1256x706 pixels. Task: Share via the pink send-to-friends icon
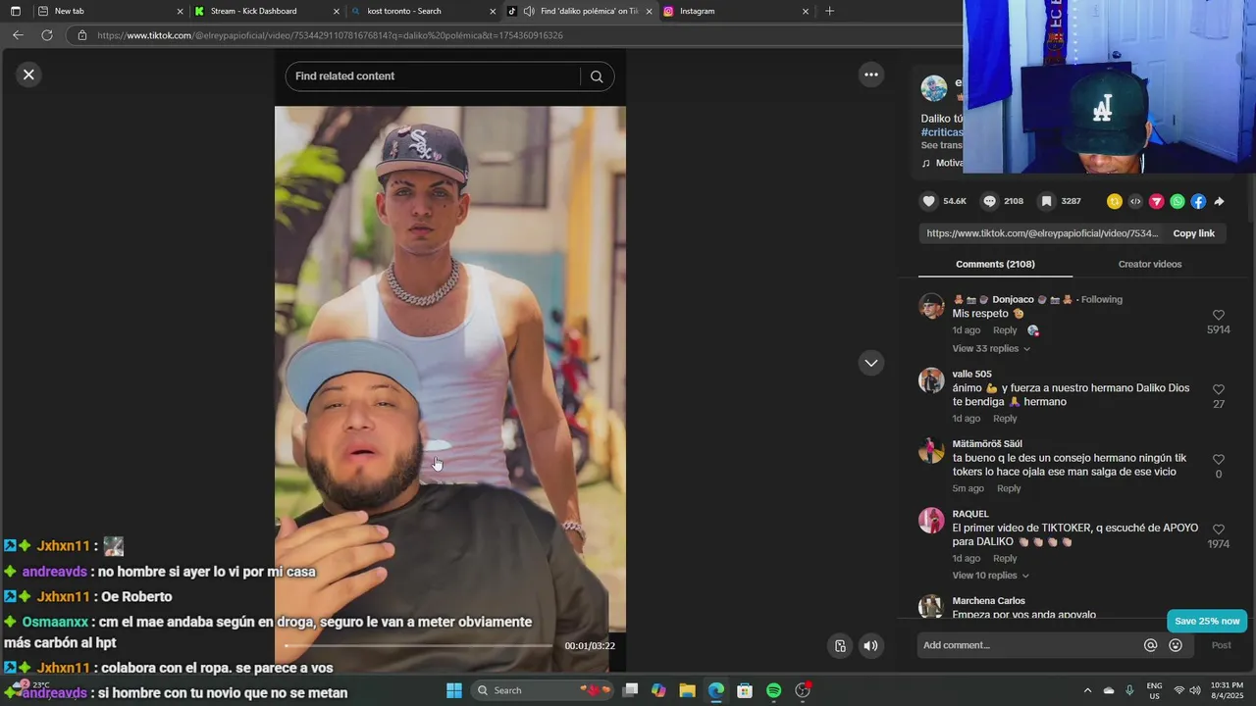coord(1156,201)
